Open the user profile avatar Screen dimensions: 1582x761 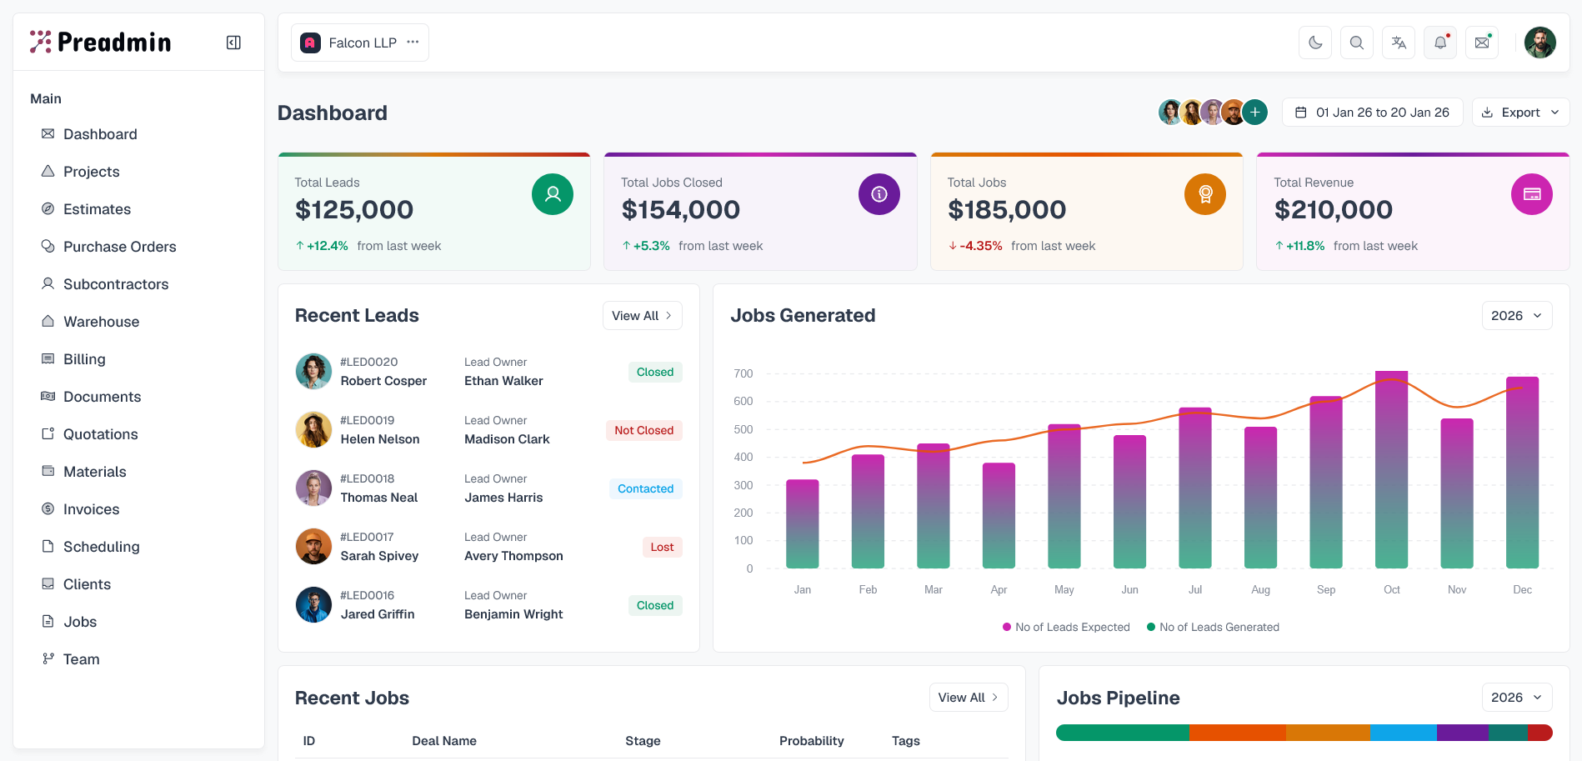pos(1540,43)
